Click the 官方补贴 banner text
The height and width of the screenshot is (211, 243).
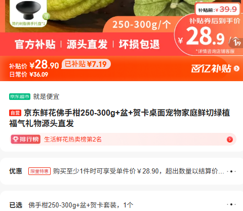point(35,44)
